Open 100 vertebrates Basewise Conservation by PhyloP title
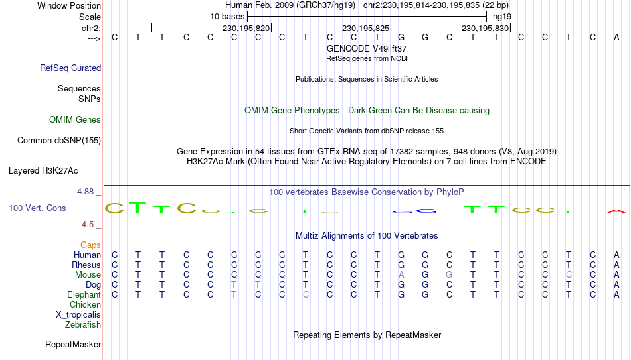 (367, 192)
